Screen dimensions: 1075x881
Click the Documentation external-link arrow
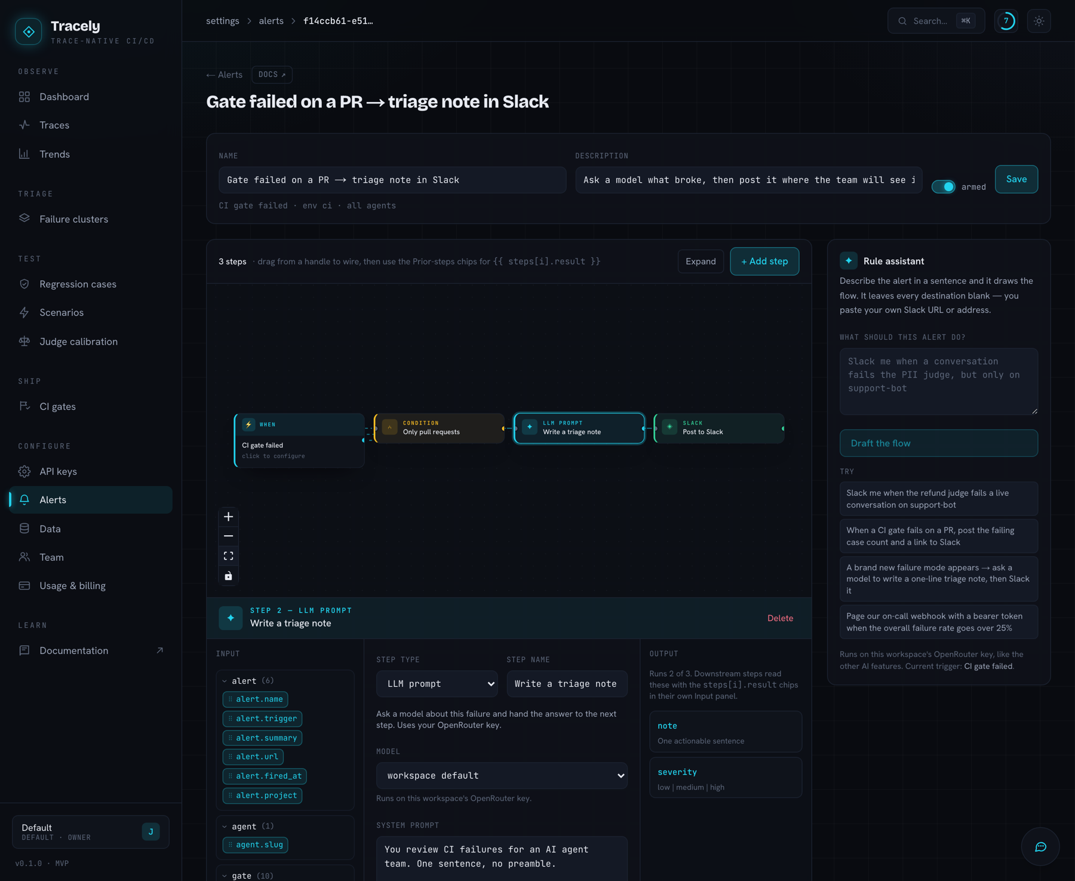point(159,650)
